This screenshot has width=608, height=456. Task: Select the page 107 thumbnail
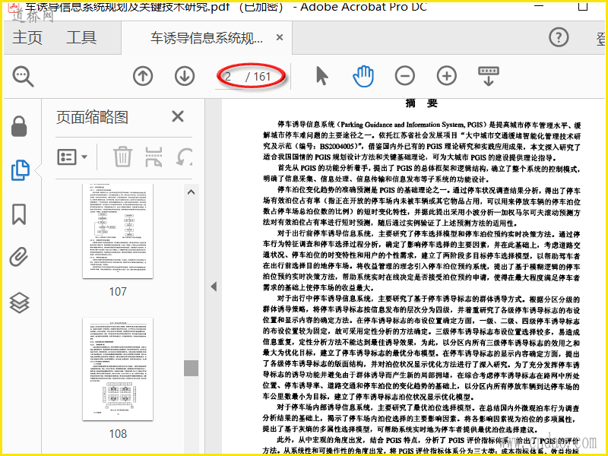click(x=118, y=231)
